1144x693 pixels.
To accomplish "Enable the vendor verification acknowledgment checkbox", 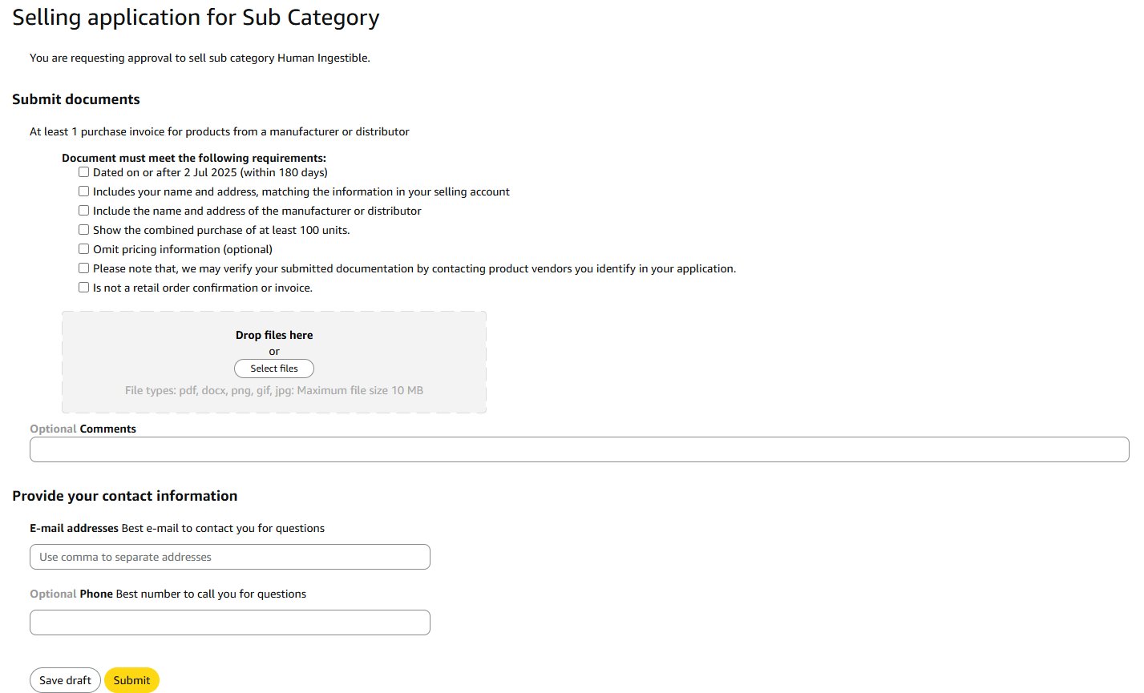I will coord(83,268).
